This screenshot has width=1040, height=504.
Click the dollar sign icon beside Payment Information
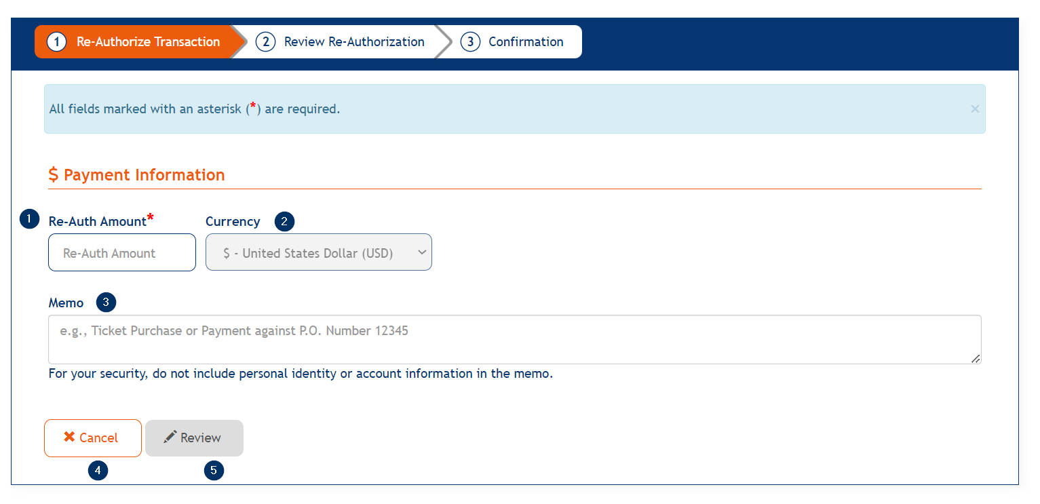pyautogui.click(x=54, y=175)
